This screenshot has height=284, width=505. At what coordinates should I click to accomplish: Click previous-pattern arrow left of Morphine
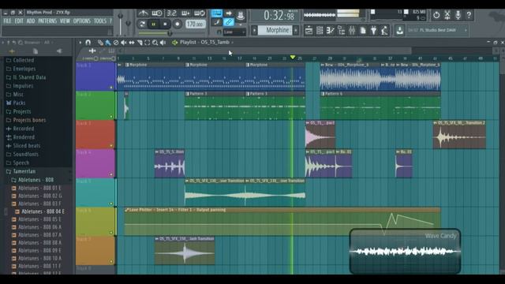pos(254,30)
